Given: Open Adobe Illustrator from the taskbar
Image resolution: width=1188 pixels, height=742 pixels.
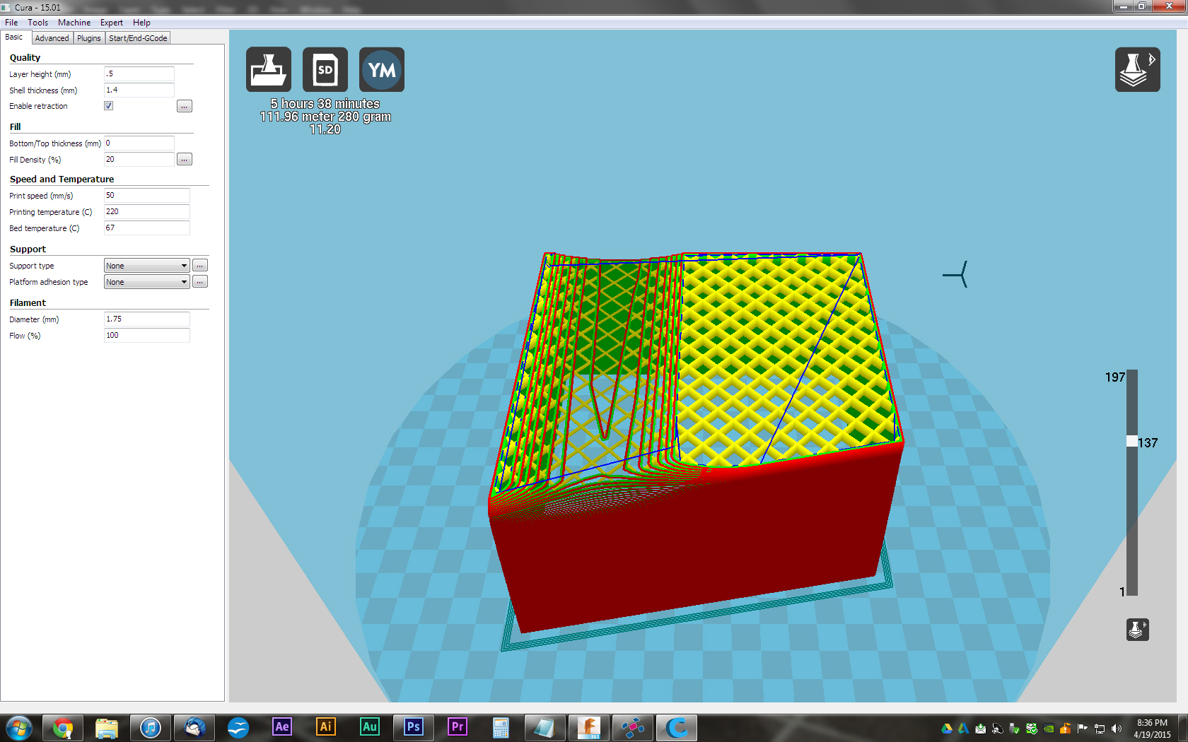Looking at the screenshot, I should pos(326,727).
